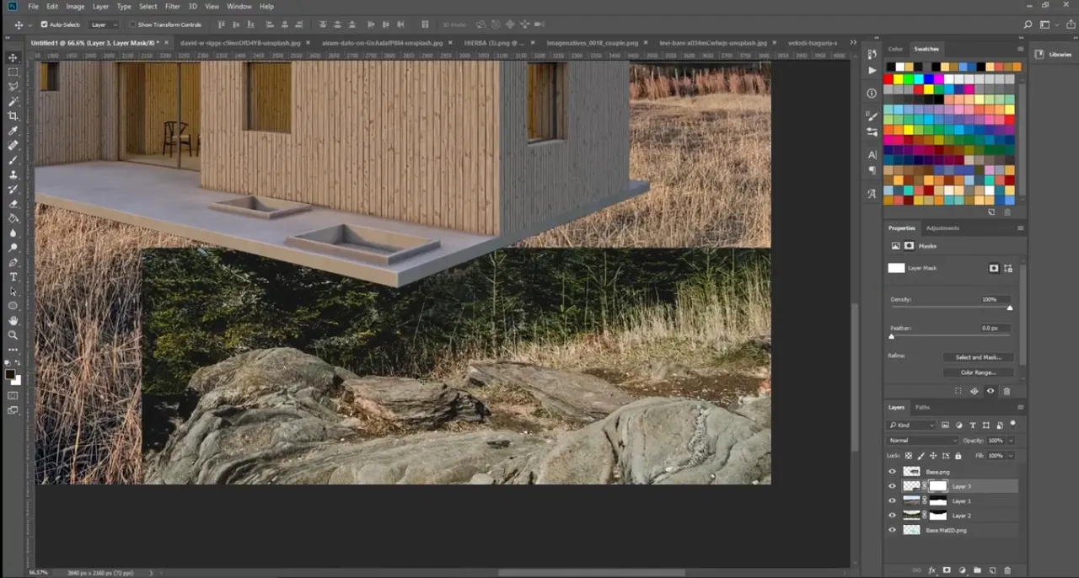Click the Select and Mask button
The height and width of the screenshot is (578, 1079).
tap(978, 357)
